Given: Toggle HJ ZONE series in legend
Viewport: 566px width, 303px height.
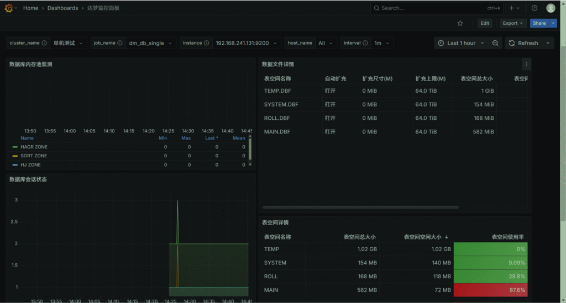Looking at the screenshot, I should pyautogui.click(x=30, y=165).
